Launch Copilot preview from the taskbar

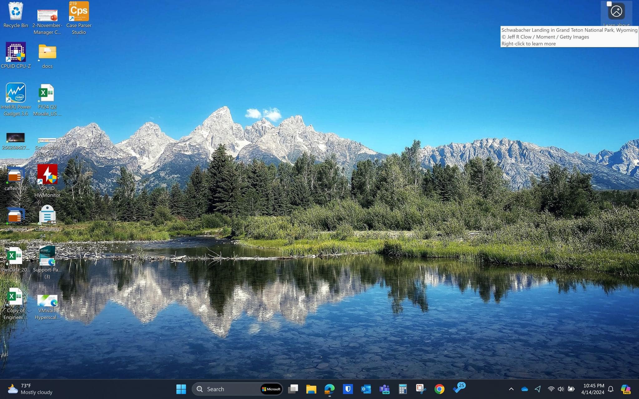(x=626, y=389)
